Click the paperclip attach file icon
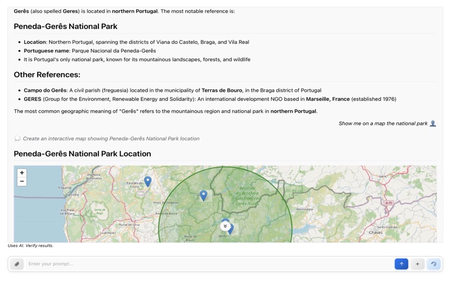Viewport: 450px width, 281px height. (x=17, y=264)
